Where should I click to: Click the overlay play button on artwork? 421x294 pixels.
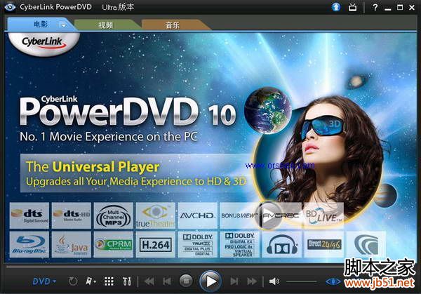[x=268, y=216]
